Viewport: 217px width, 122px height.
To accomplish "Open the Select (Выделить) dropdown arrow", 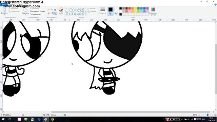I will 25,15.
